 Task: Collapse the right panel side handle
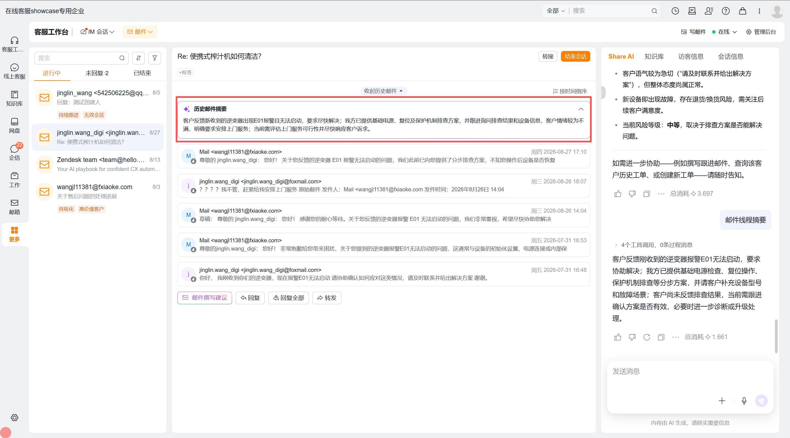603,92
